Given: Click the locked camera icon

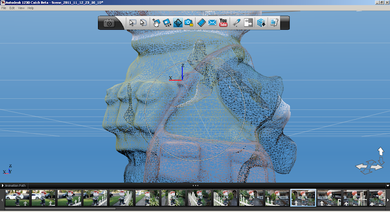Looking at the screenshot, I should click(x=188, y=23).
